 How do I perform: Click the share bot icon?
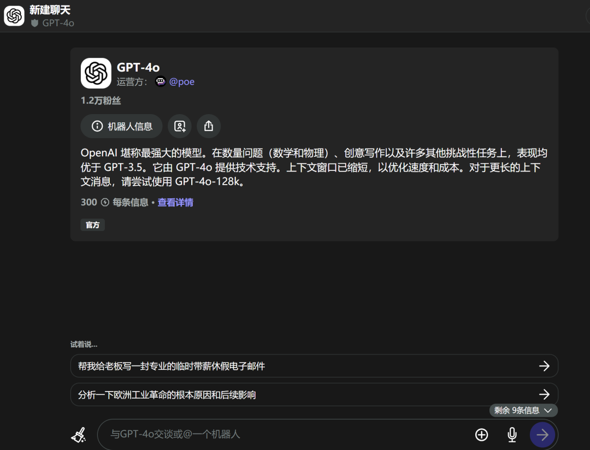click(209, 126)
